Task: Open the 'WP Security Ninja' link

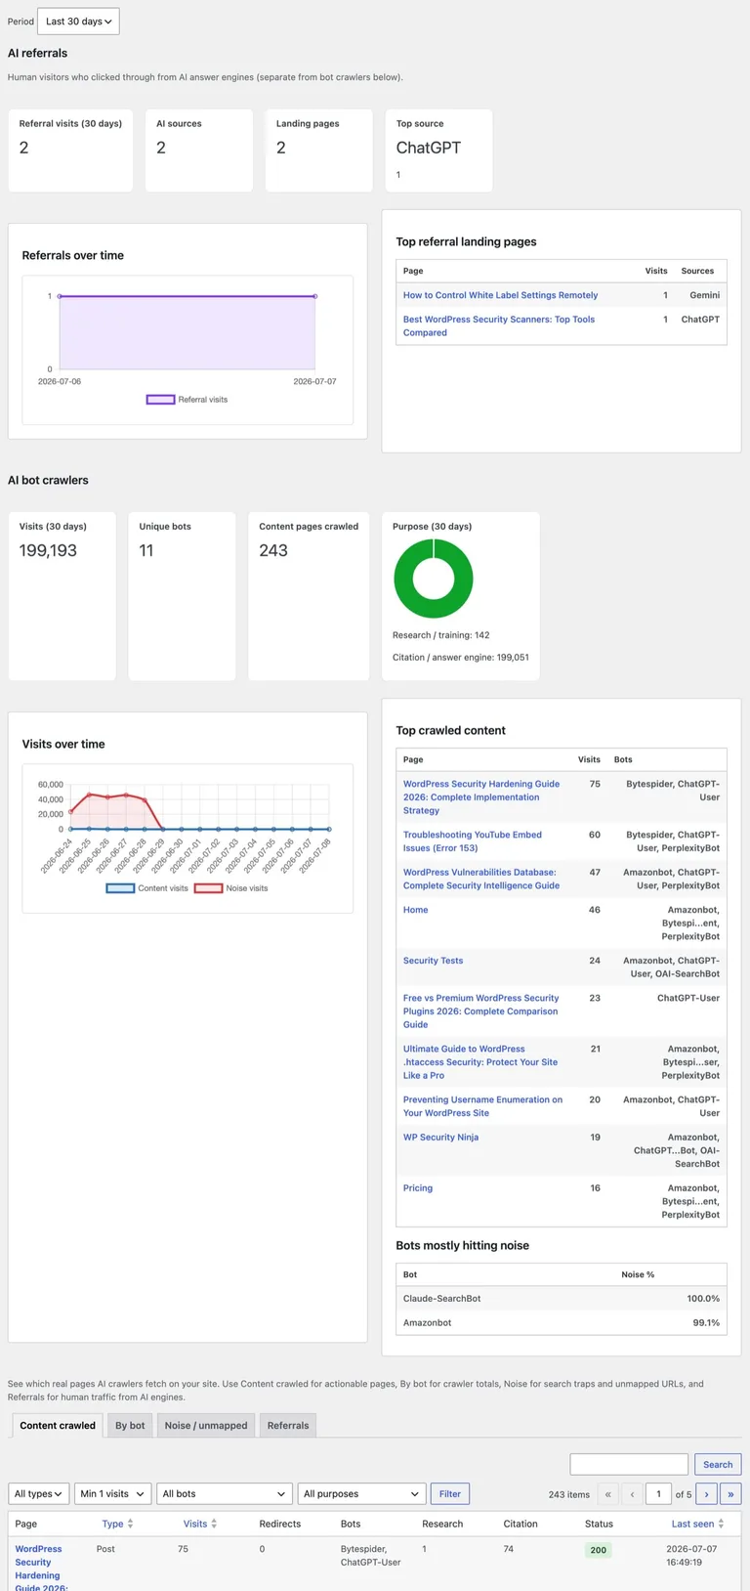Action: 441,1138
